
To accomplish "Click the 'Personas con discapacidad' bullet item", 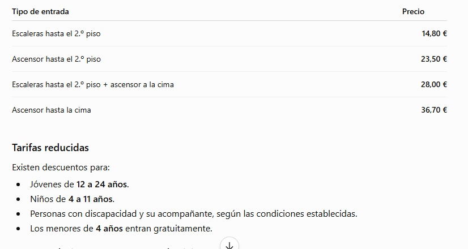I will pyautogui.click(x=193, y=214).
